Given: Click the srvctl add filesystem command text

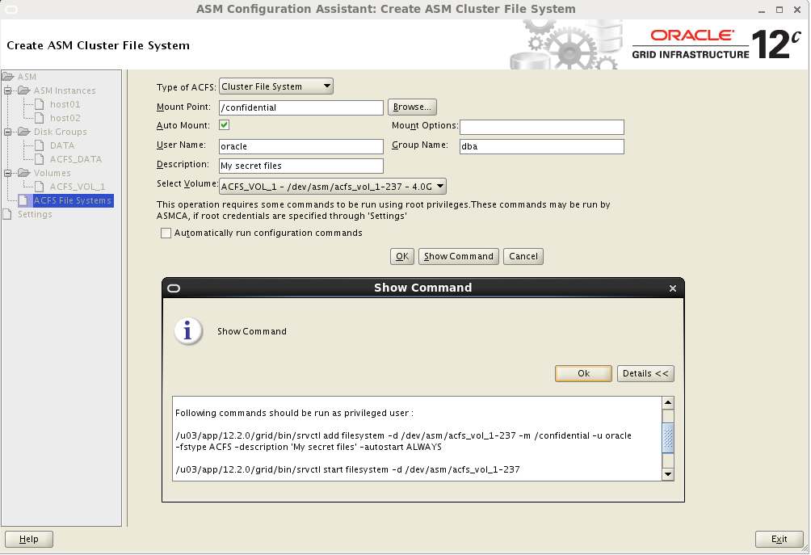Looking at the screenshot, I should click(403, 441).
